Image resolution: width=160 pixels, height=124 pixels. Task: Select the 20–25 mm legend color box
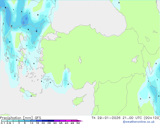[x=45, y=121]
